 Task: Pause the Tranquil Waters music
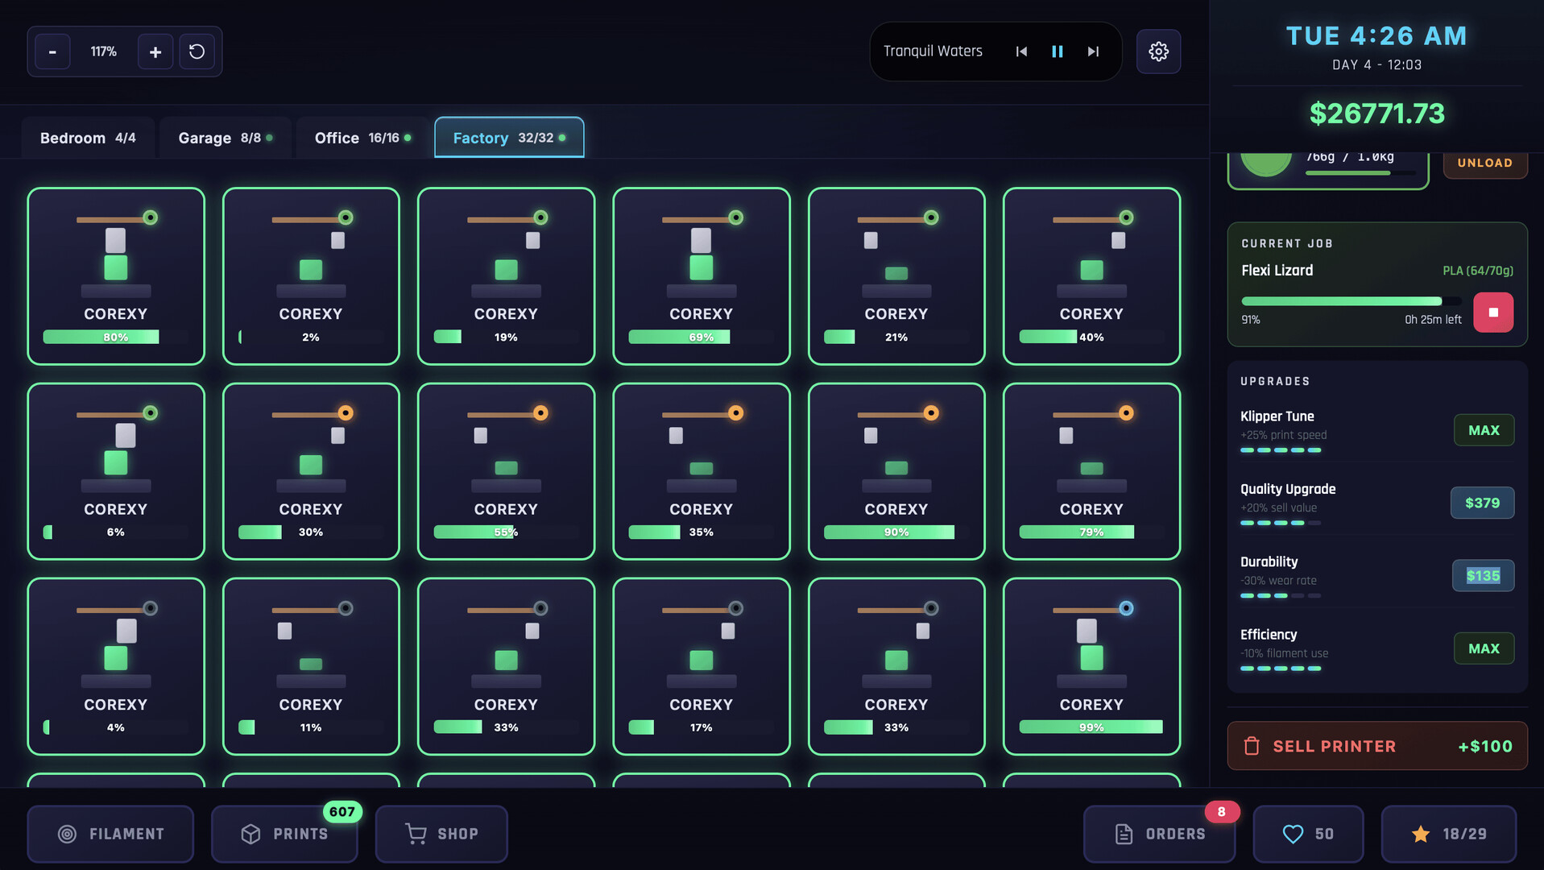[1057, 51]
